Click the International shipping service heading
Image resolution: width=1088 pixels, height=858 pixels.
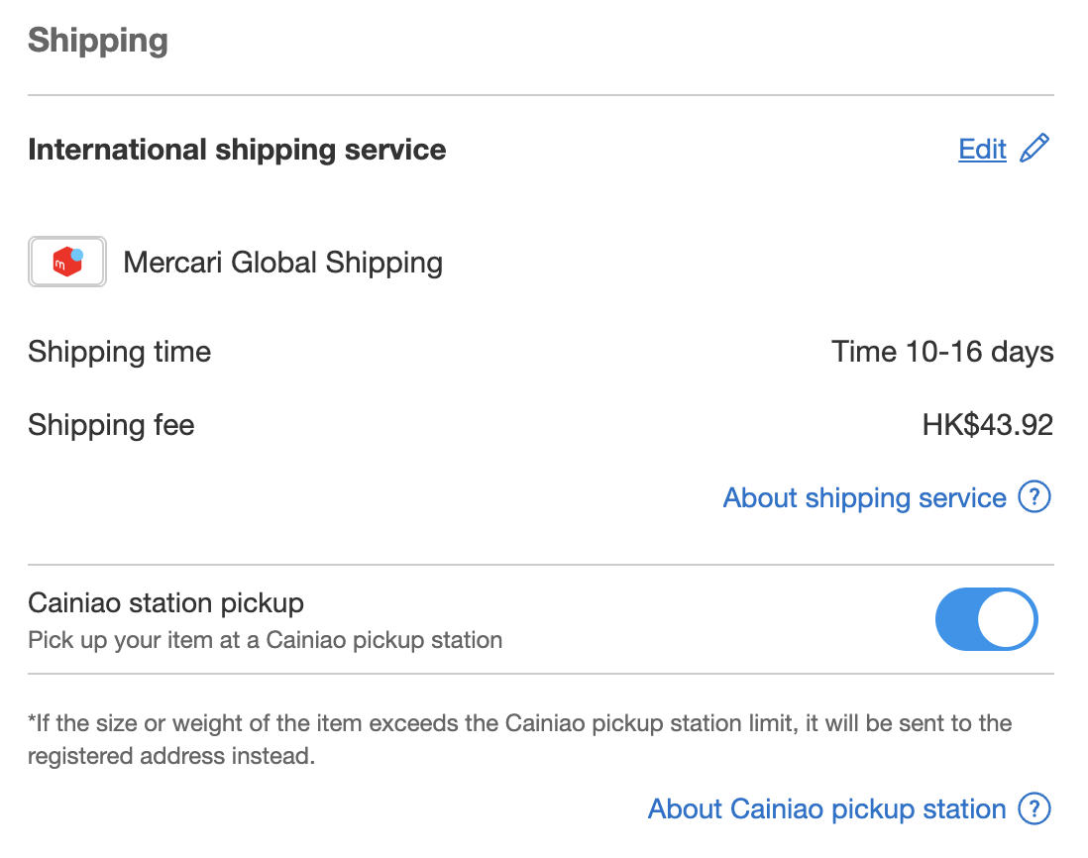click(x=237, y=150)
